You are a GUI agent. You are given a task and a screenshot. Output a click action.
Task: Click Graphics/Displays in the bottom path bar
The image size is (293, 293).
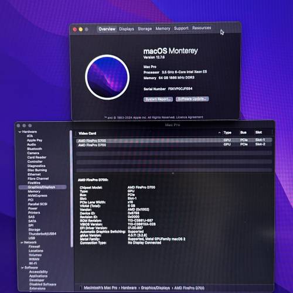155,288
